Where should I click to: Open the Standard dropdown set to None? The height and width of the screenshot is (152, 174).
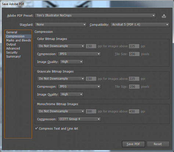click(x=61, y=25)
